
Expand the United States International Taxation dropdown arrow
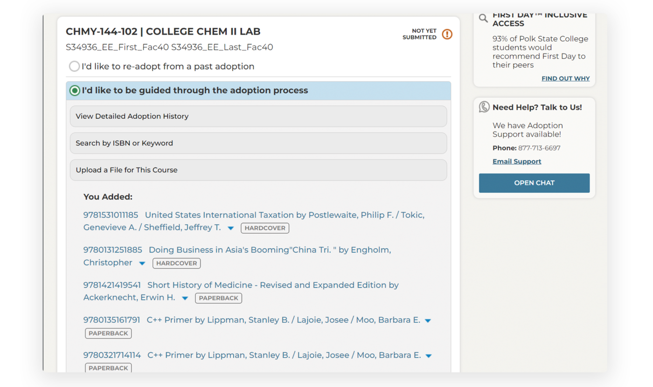(x=230, y=228)
